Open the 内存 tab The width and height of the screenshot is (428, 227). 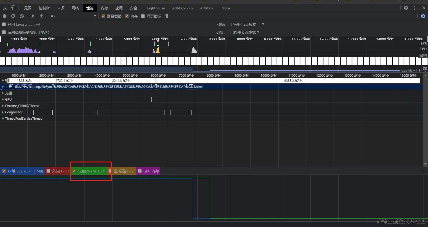click(104, 8)
